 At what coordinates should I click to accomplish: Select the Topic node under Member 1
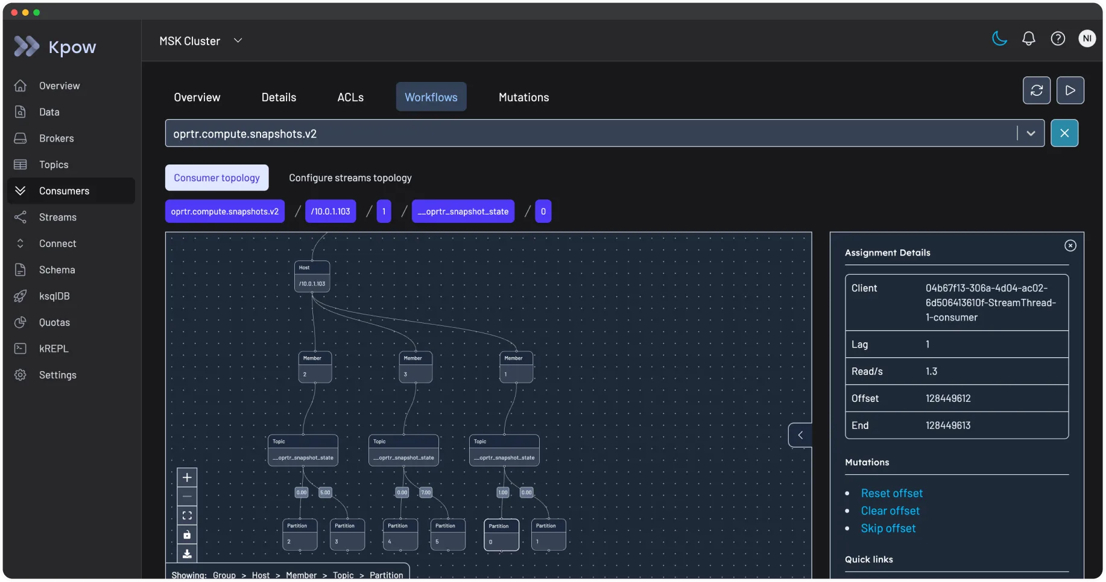point(504,450)
